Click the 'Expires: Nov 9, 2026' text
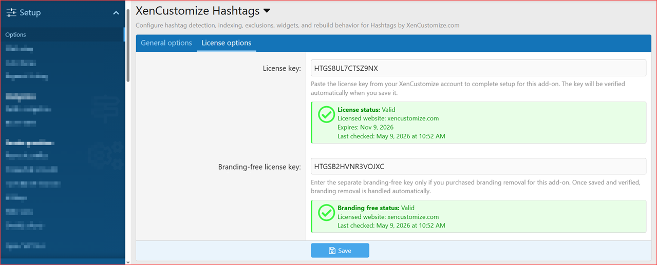This screenshot has width=657, height=265. click(x=365, y=127)
